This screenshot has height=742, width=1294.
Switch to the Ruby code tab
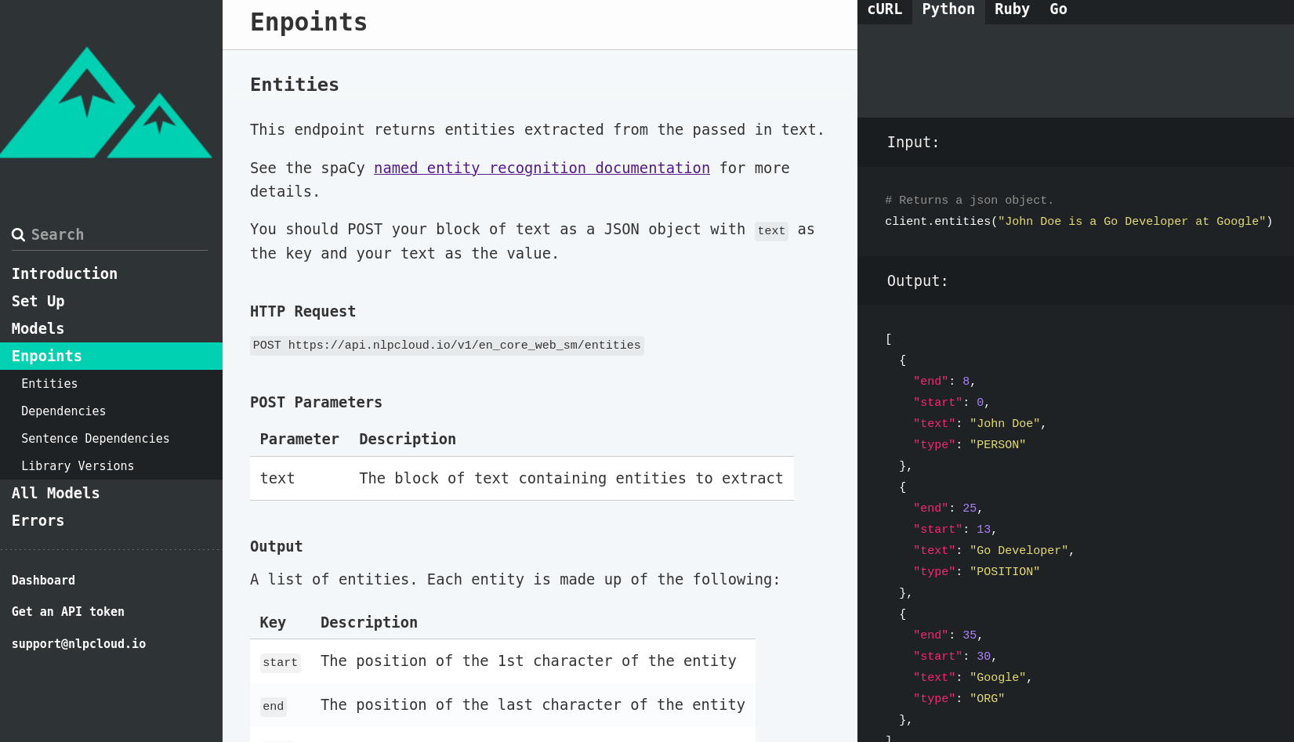tap(1012, 11)
